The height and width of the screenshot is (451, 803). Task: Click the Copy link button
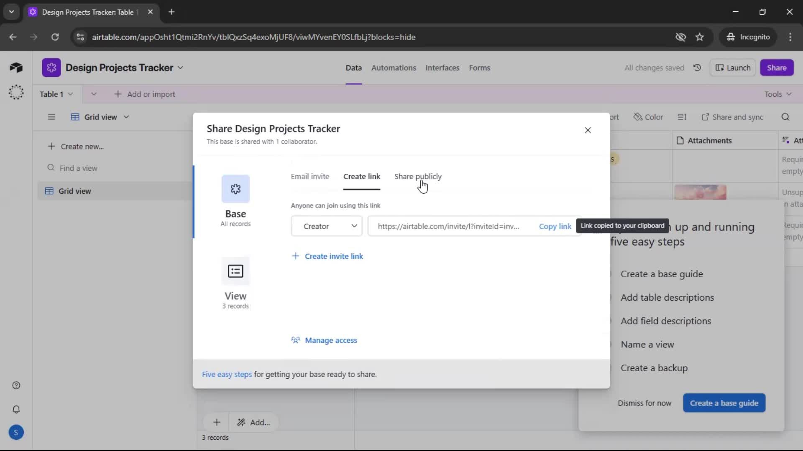coord(555,226)
